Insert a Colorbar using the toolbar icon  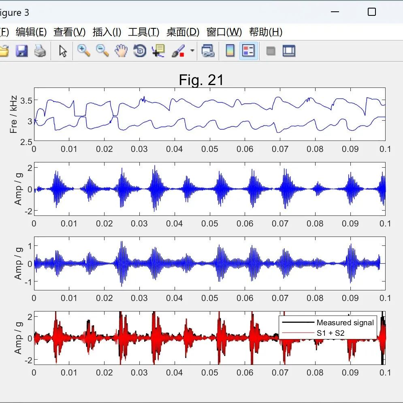[230, 51]
